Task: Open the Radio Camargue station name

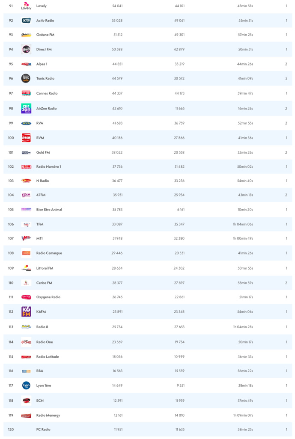Action: pyautogui.click(x=49, y=253)
